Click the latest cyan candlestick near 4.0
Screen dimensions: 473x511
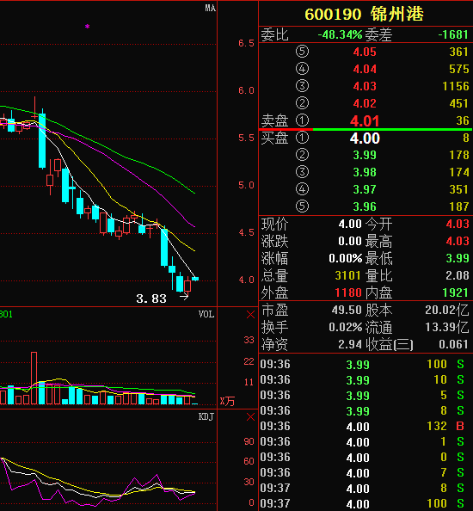click(x=195, y=279)
